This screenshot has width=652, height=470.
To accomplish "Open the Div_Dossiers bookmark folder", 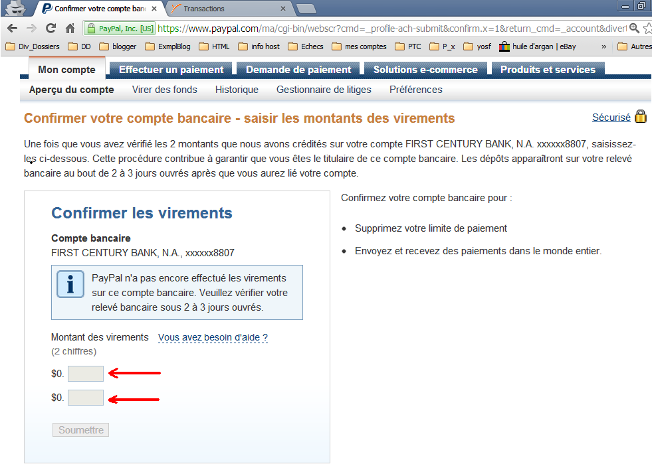I will pyautogui.click(x=33, y=46).
